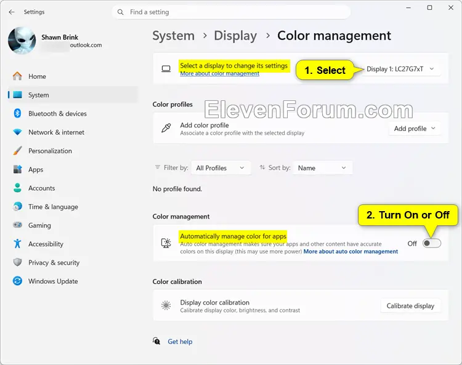The image size is (462, 365).
Task: Click the eyedropper icon beside Add color profile
Action: (x=166, y=128)
